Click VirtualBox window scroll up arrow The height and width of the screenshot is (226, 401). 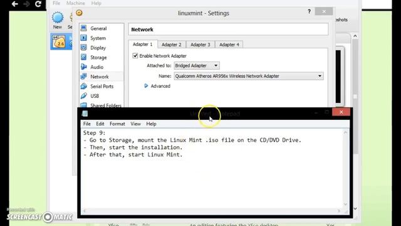355,36
